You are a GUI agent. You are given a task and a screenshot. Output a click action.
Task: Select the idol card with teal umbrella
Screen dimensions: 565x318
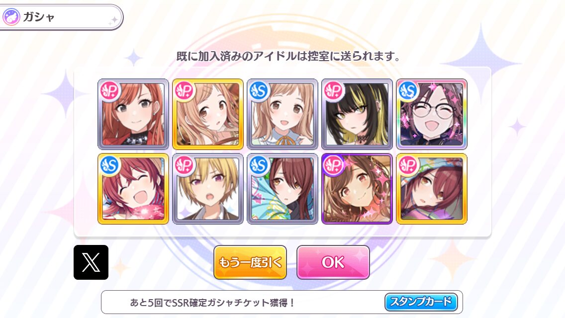282,189
